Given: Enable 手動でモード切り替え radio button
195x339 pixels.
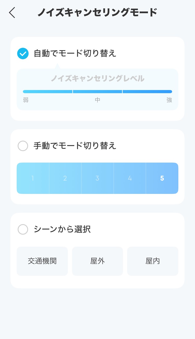Looking at the screenshot, I should click(23, 146).
